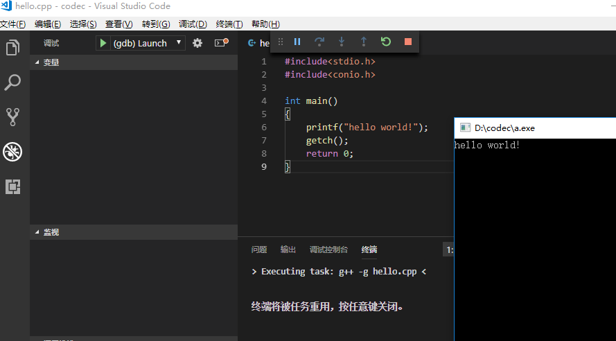Click the D:\codec\a.exe console title bar
This screenshot has width=616, height=341.
535,128
